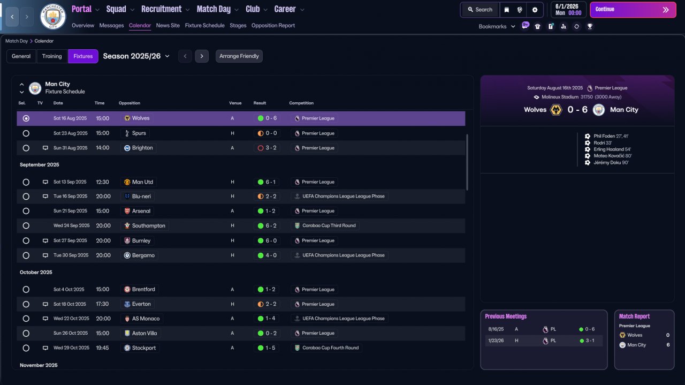Collapse Man City schedule with up chevron
This screenshot has width=685, height=385.
[x=22, y=84]
